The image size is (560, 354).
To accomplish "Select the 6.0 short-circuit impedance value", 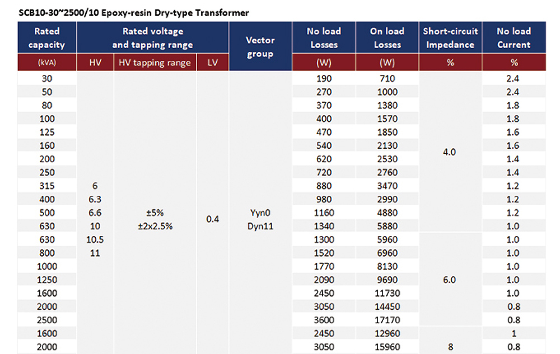I will pos(450,280).
